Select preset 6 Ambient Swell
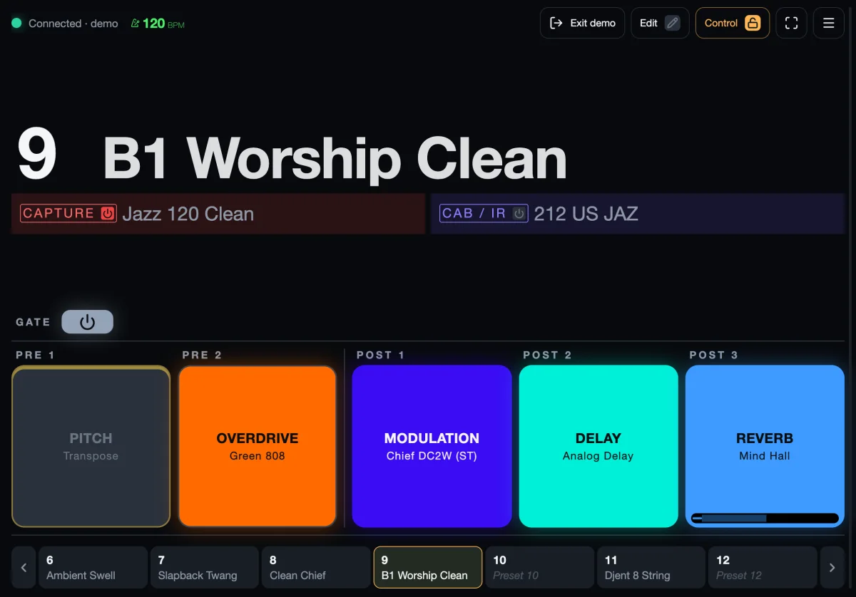The image size is (856, 597). click(x=93, y=568)
